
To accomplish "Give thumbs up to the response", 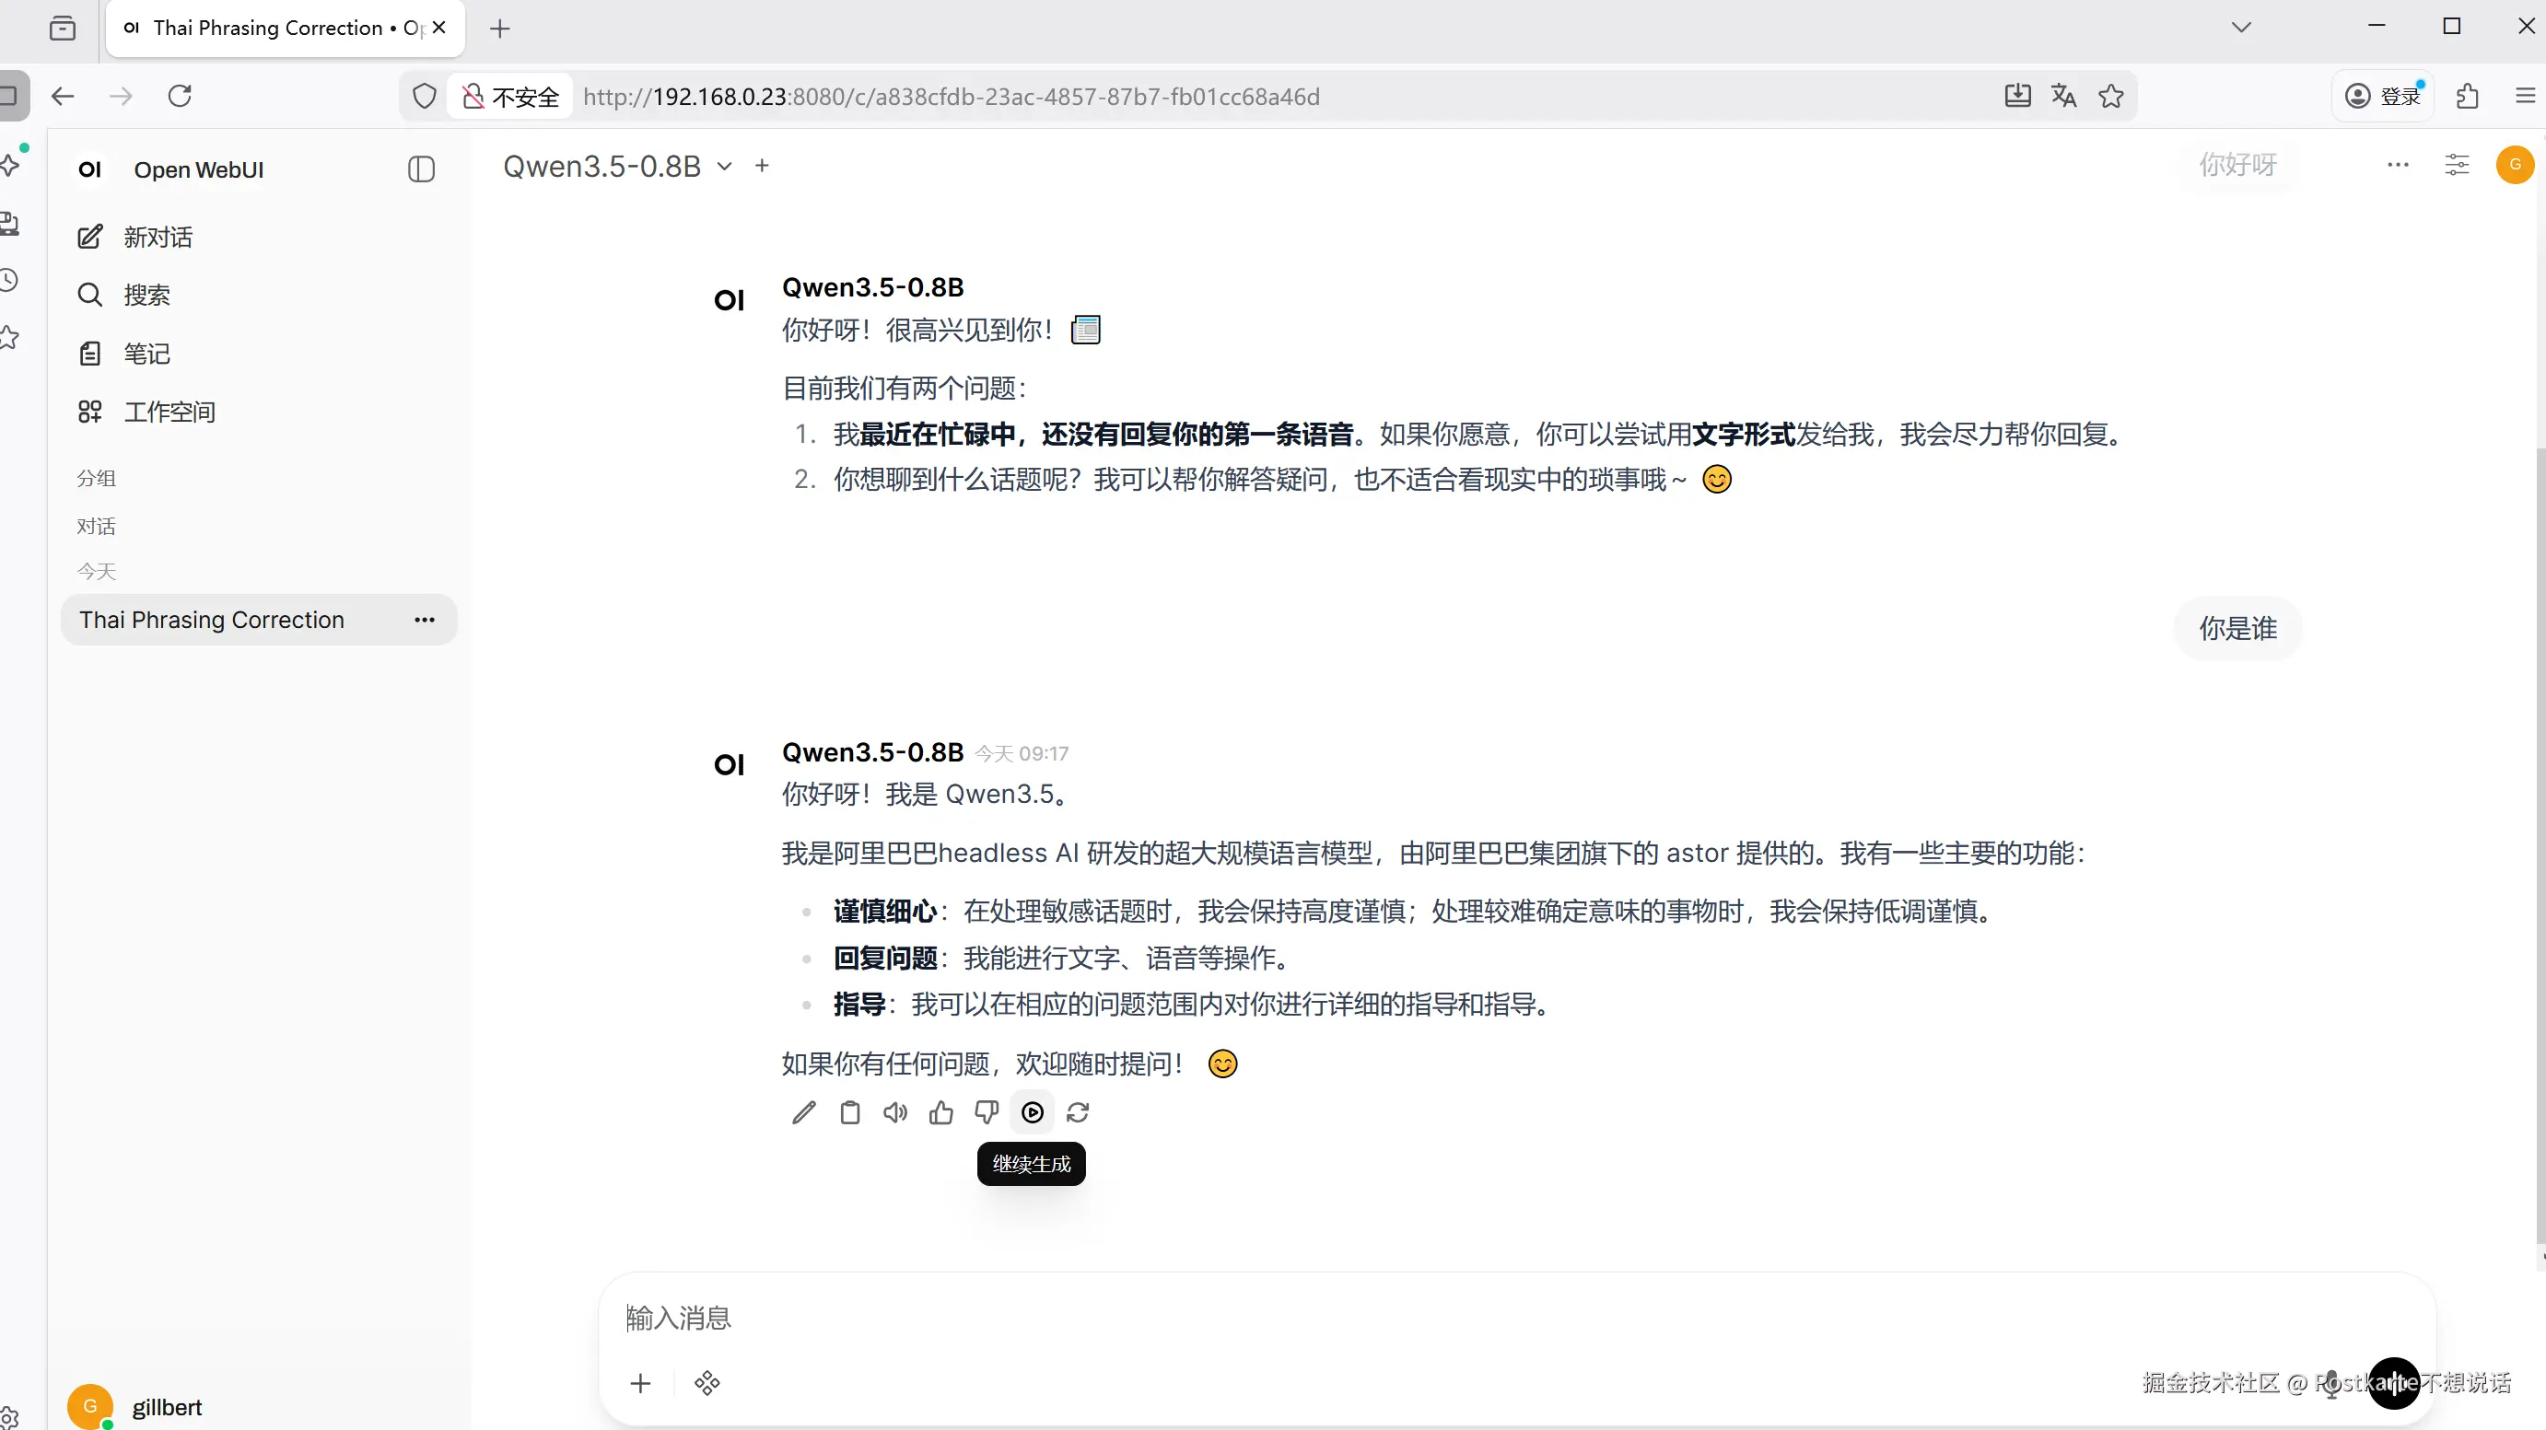I will (940, 1112).
